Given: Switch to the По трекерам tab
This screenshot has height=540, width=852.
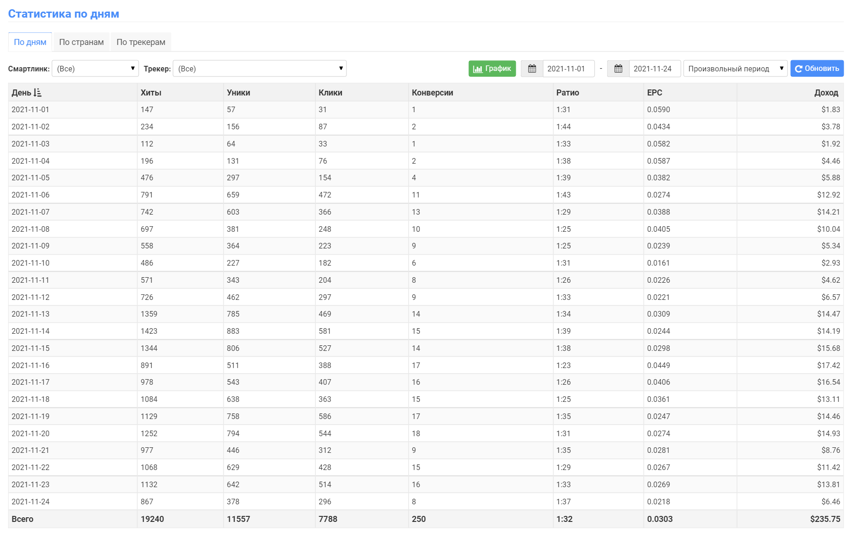Looking at the screenshot, I should [141, 42].
